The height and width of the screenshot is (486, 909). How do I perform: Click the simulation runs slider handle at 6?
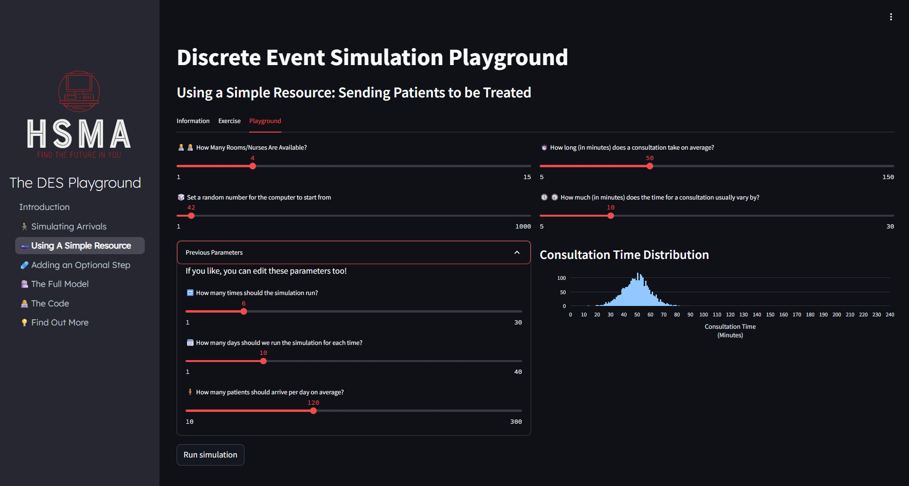244,312
